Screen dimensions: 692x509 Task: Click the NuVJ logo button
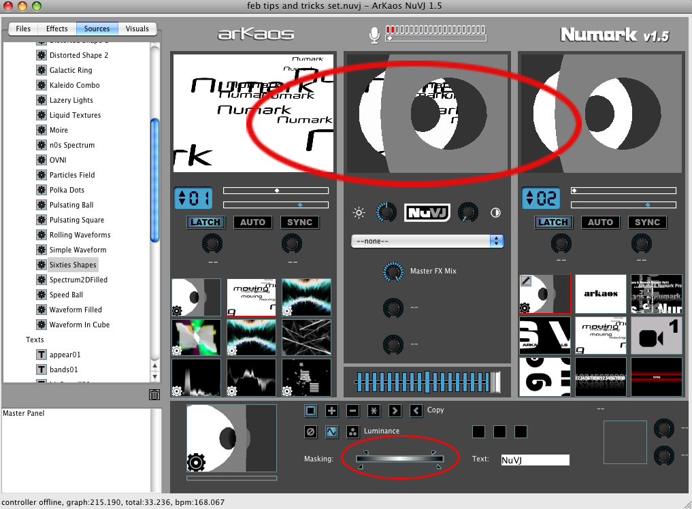coord(427,213)
